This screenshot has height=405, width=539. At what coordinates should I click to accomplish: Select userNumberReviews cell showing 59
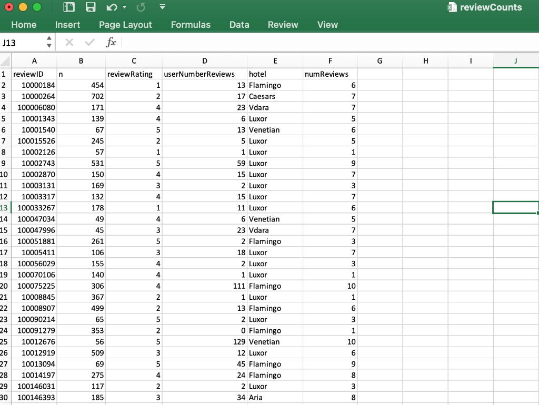[x=205, y=163]
